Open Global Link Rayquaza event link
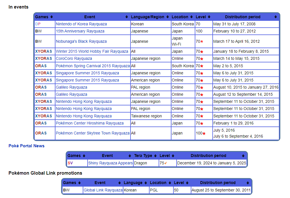Screen dimensions: 290x198 click(103, 190)
